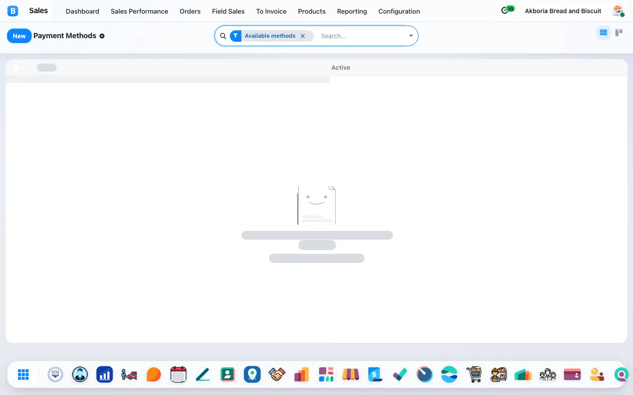Open the Products menu
633x395 pixels.
pyautogui.click(x=312, y=11)
